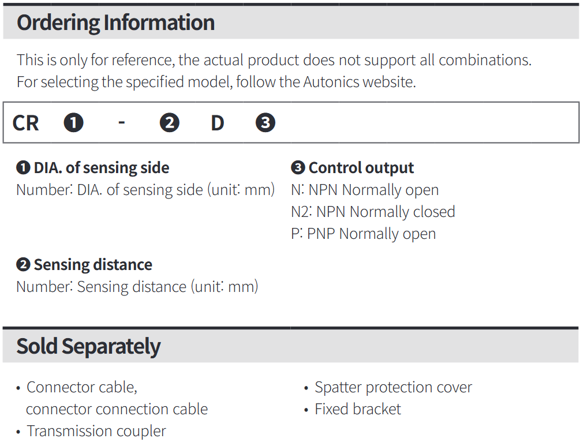Click the Sold Separately heading
This screenshot has width=580, height=446.
click(x=88, y=347)
